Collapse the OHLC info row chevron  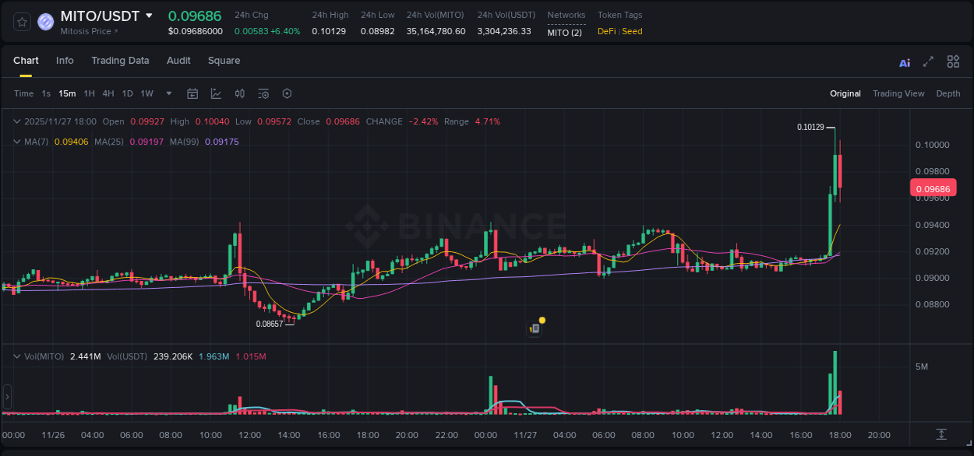(x=17, y=121)
